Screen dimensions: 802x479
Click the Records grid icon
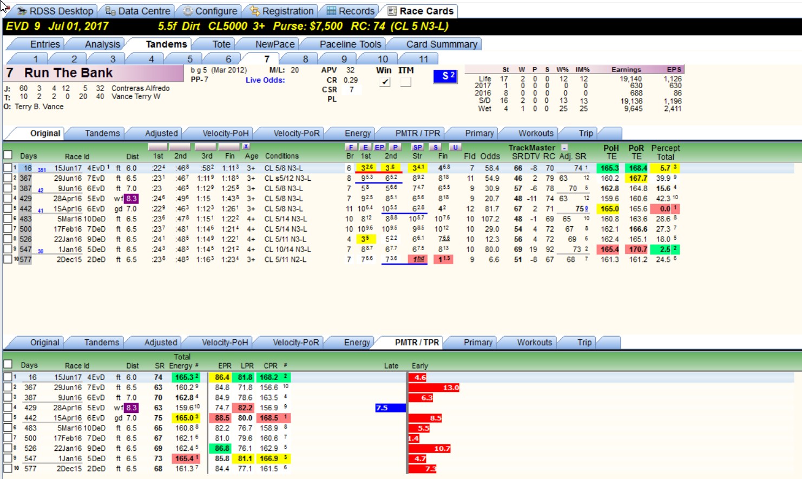tap(331, 11)
